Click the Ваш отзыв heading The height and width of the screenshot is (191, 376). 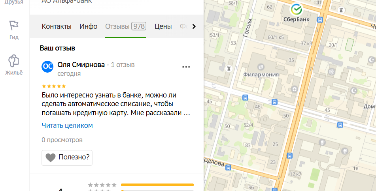58,48
